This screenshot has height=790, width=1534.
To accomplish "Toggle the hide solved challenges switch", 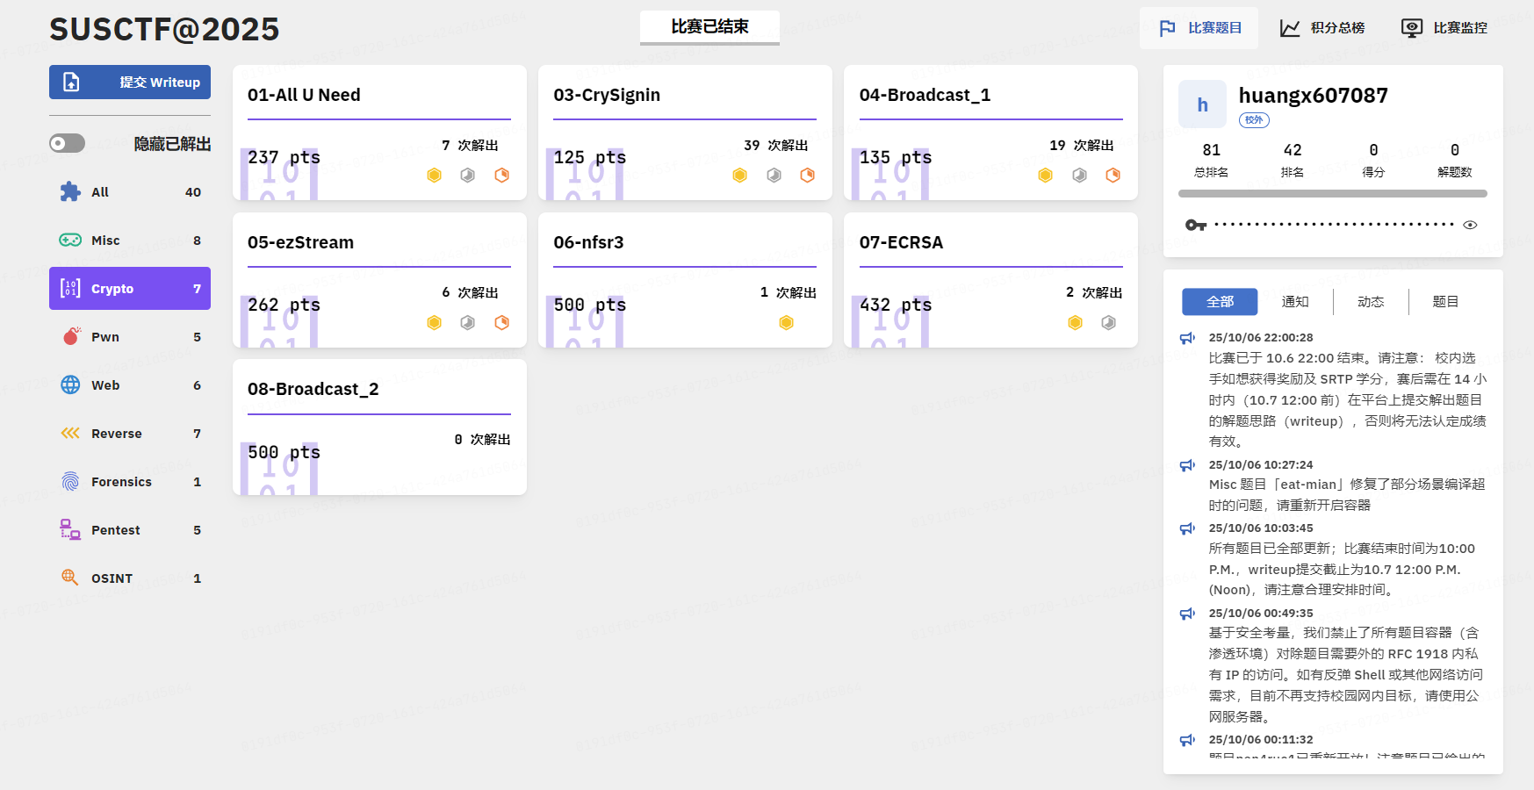I will tap(68, 143).
